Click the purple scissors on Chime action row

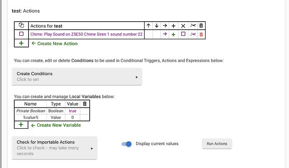[193, 34]
